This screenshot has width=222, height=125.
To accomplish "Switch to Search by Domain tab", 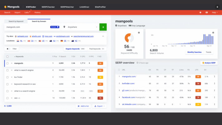I will tap(39, 21).
